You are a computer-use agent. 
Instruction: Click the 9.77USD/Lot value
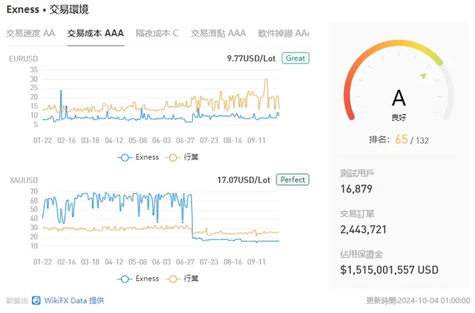tap(251, 58)
